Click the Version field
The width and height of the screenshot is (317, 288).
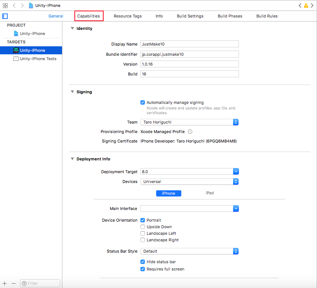click(x=190, y=64)
